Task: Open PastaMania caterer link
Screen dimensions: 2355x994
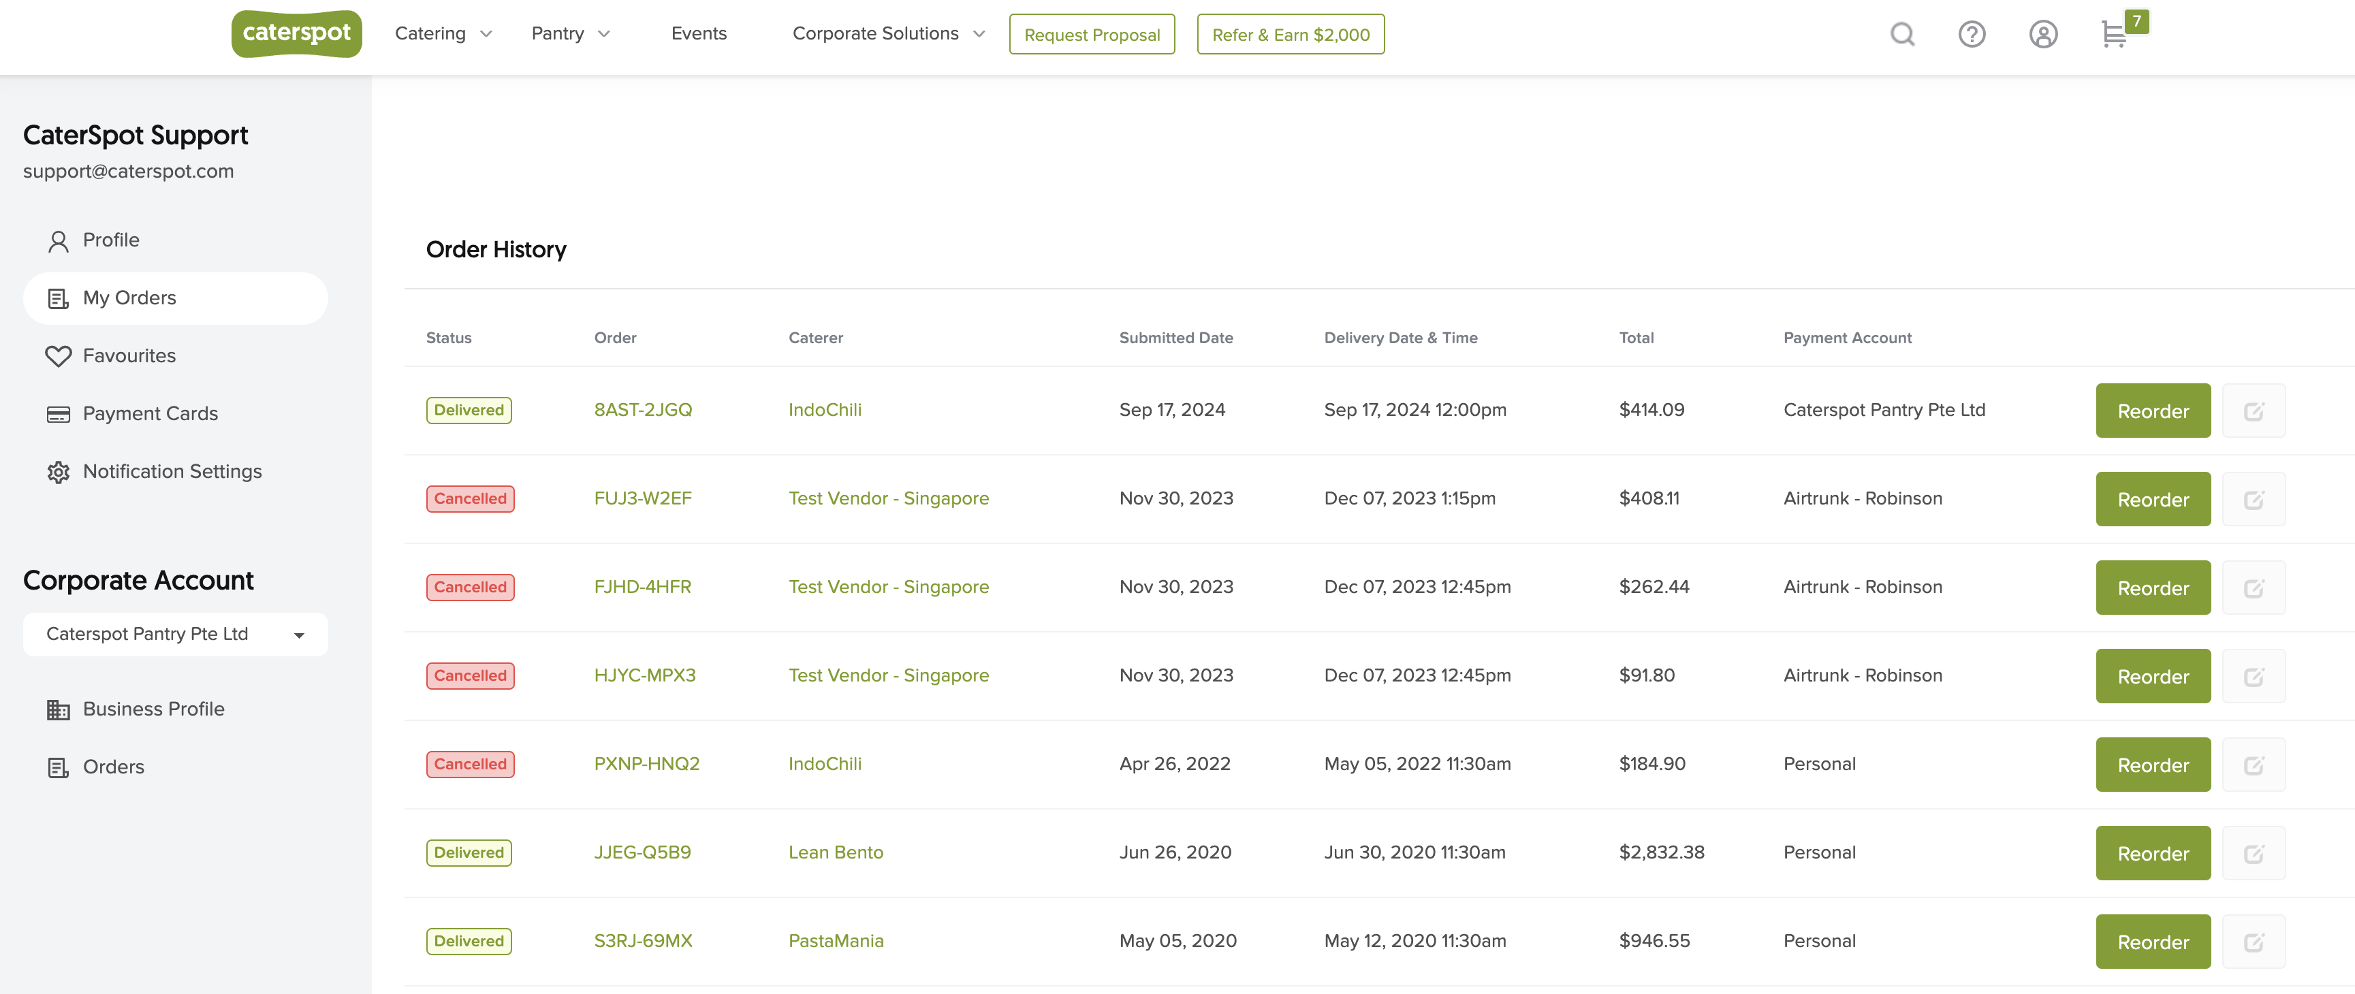Action: pyautogui.click(x=836, y=942)
